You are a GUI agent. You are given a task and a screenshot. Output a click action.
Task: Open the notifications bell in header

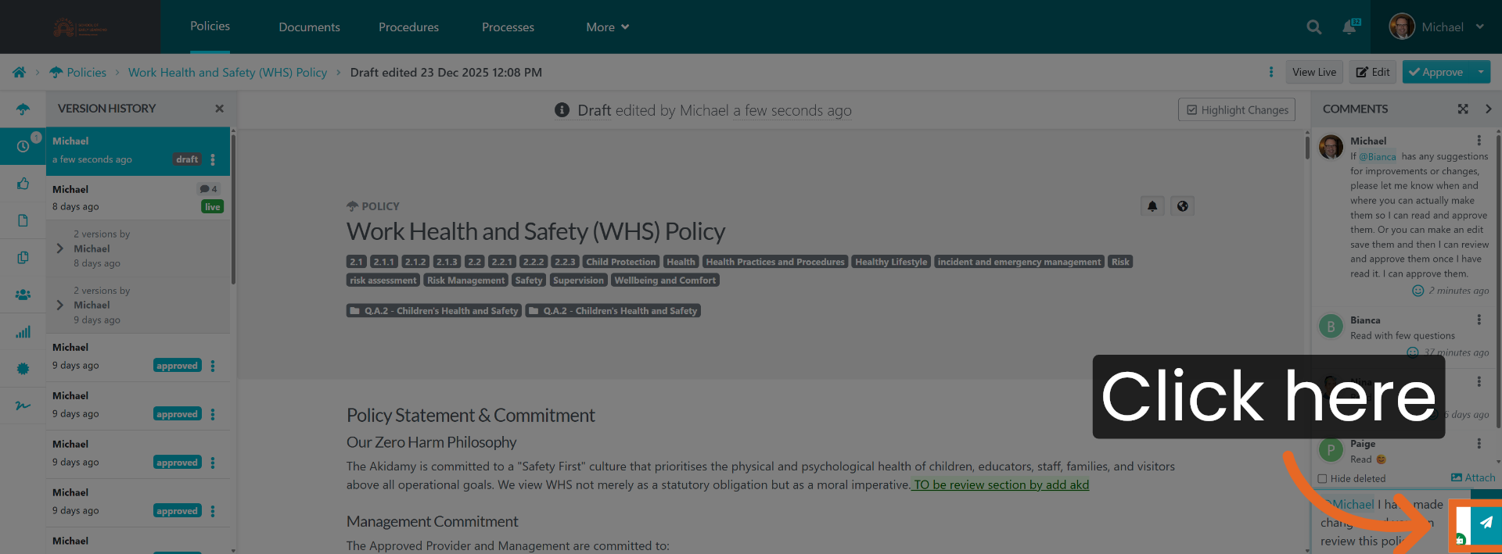(x=1349, y=27)
